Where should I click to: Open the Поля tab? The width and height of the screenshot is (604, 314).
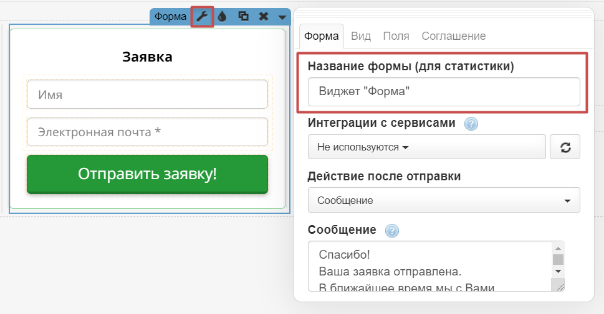click(396, 36)
